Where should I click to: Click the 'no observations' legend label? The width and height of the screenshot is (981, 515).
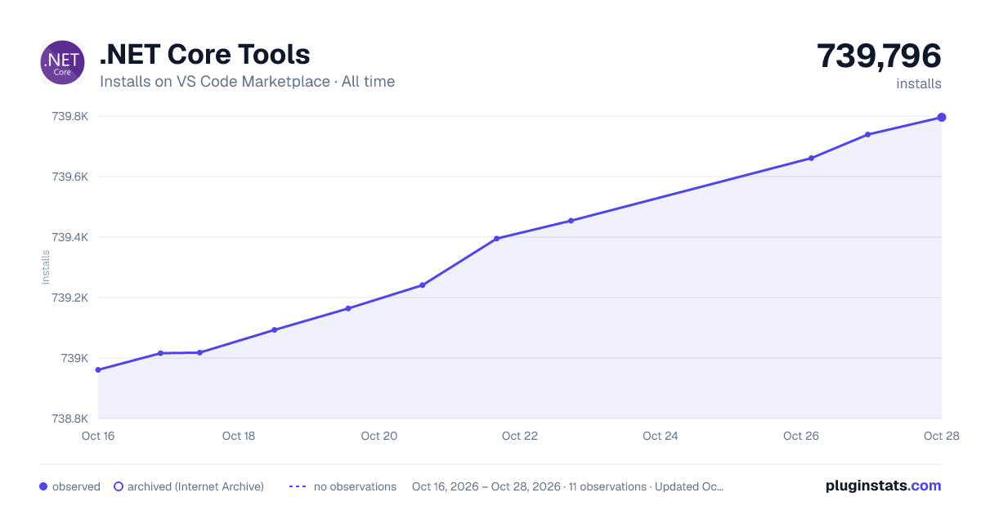pyautogui.click(x=355, y=486)
